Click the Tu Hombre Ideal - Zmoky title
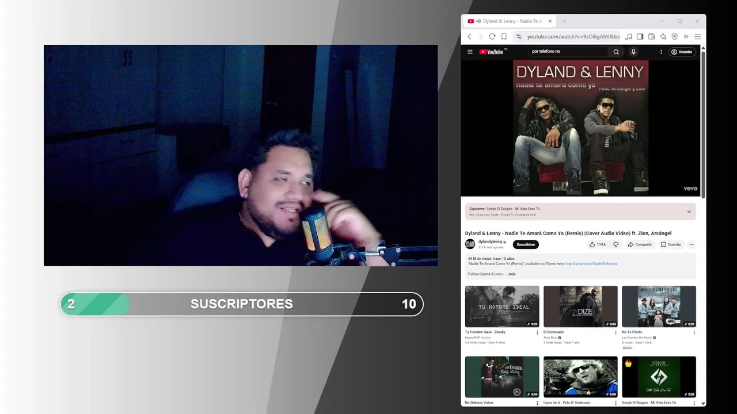The height and width of the screenshot is (414, 737). tap(485, 332)
